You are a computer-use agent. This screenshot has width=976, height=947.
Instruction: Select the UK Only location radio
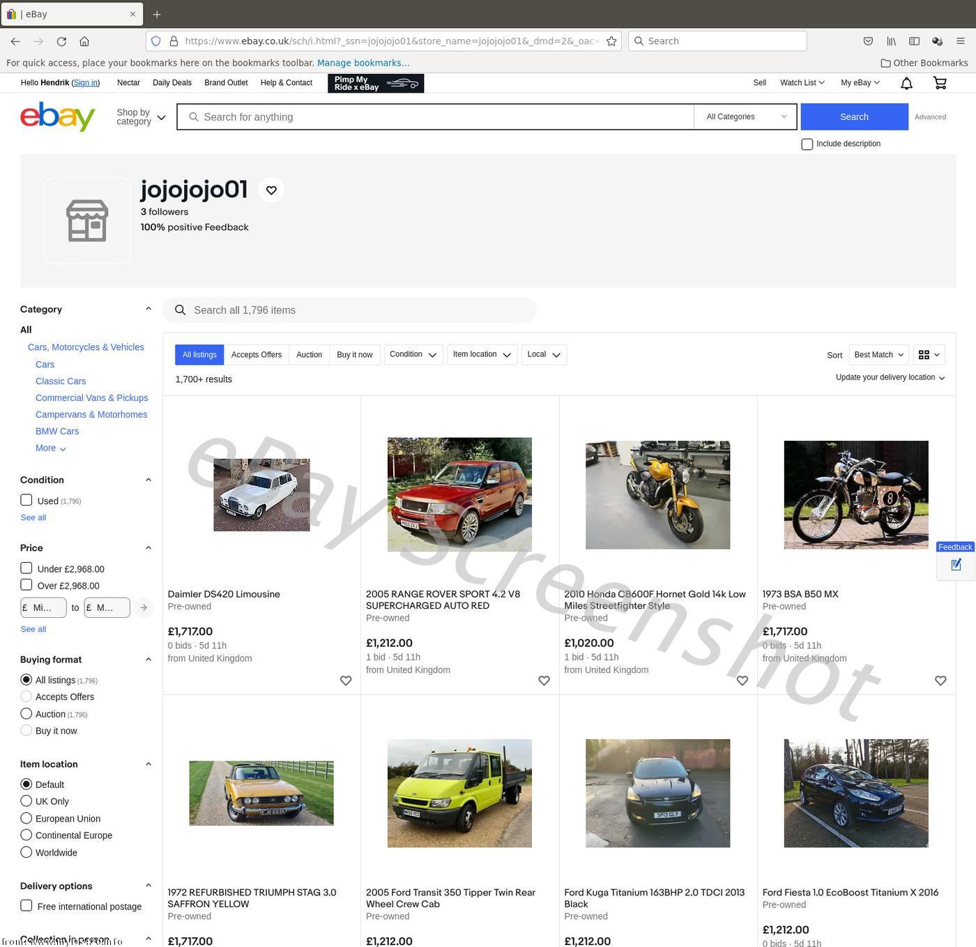tap(26, 801)
